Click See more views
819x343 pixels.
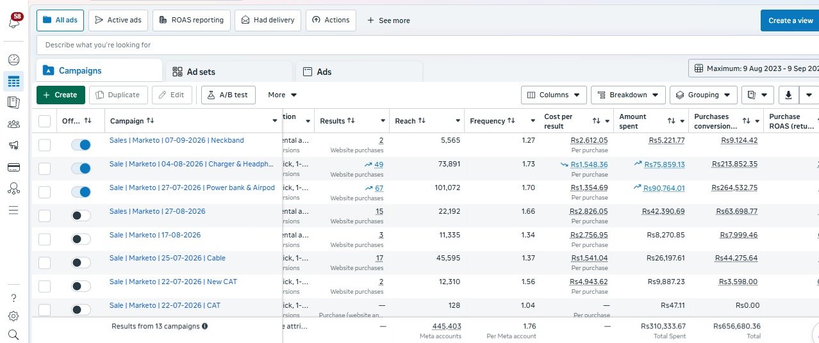(388, 20)
